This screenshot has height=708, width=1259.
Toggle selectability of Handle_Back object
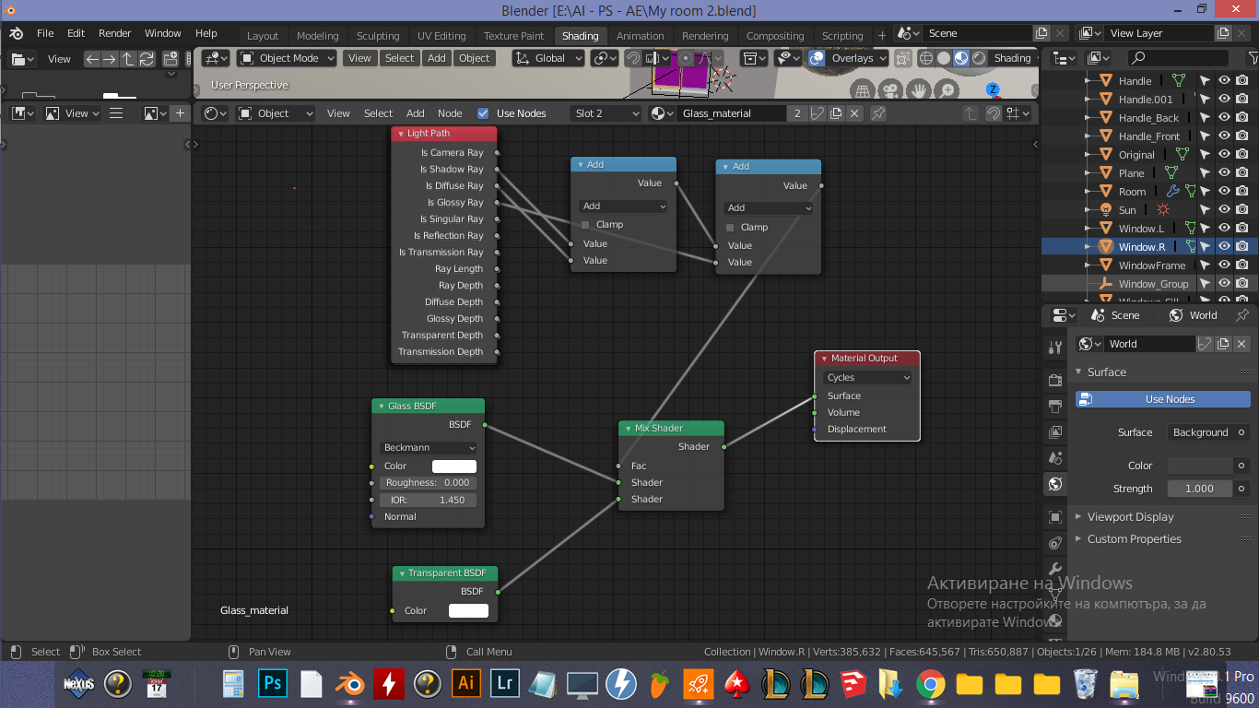click(x=1205, y=118)
